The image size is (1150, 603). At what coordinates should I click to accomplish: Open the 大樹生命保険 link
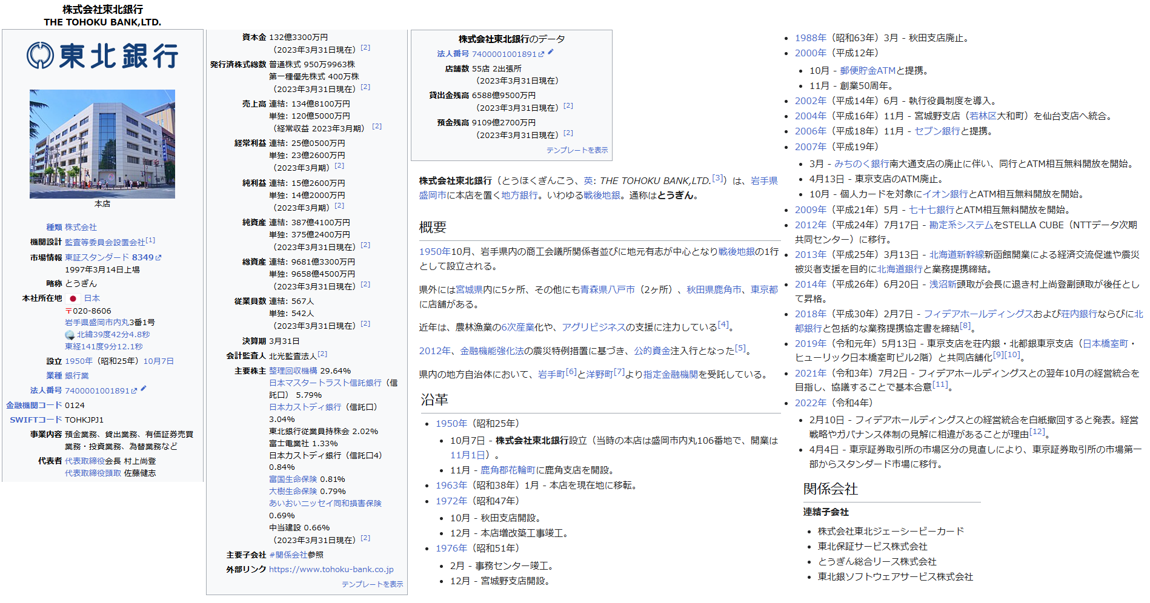pos(293,492)
